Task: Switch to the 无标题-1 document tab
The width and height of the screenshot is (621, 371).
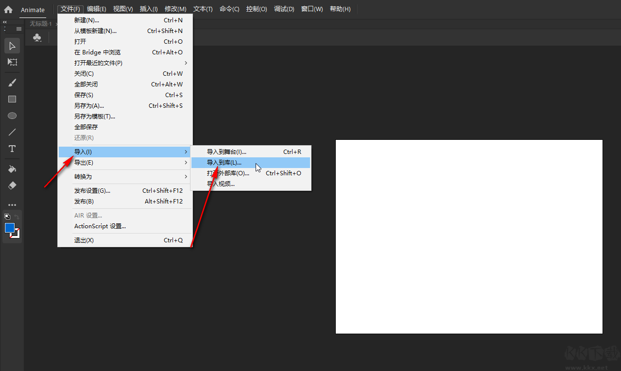Action: pos(40,23)
